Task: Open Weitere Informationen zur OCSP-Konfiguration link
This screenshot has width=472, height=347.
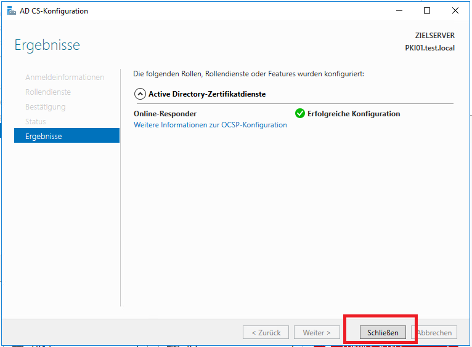Action: 210,125
